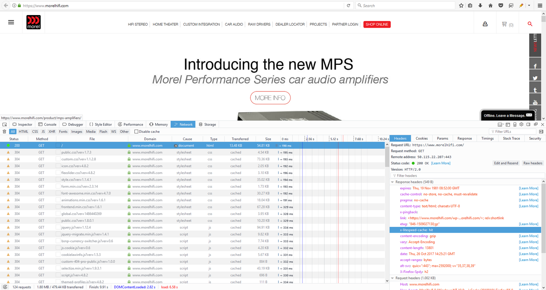Open devtools settings gear icon
The height and width of the screenshot is (290, 546).
(x=521, y=125)
